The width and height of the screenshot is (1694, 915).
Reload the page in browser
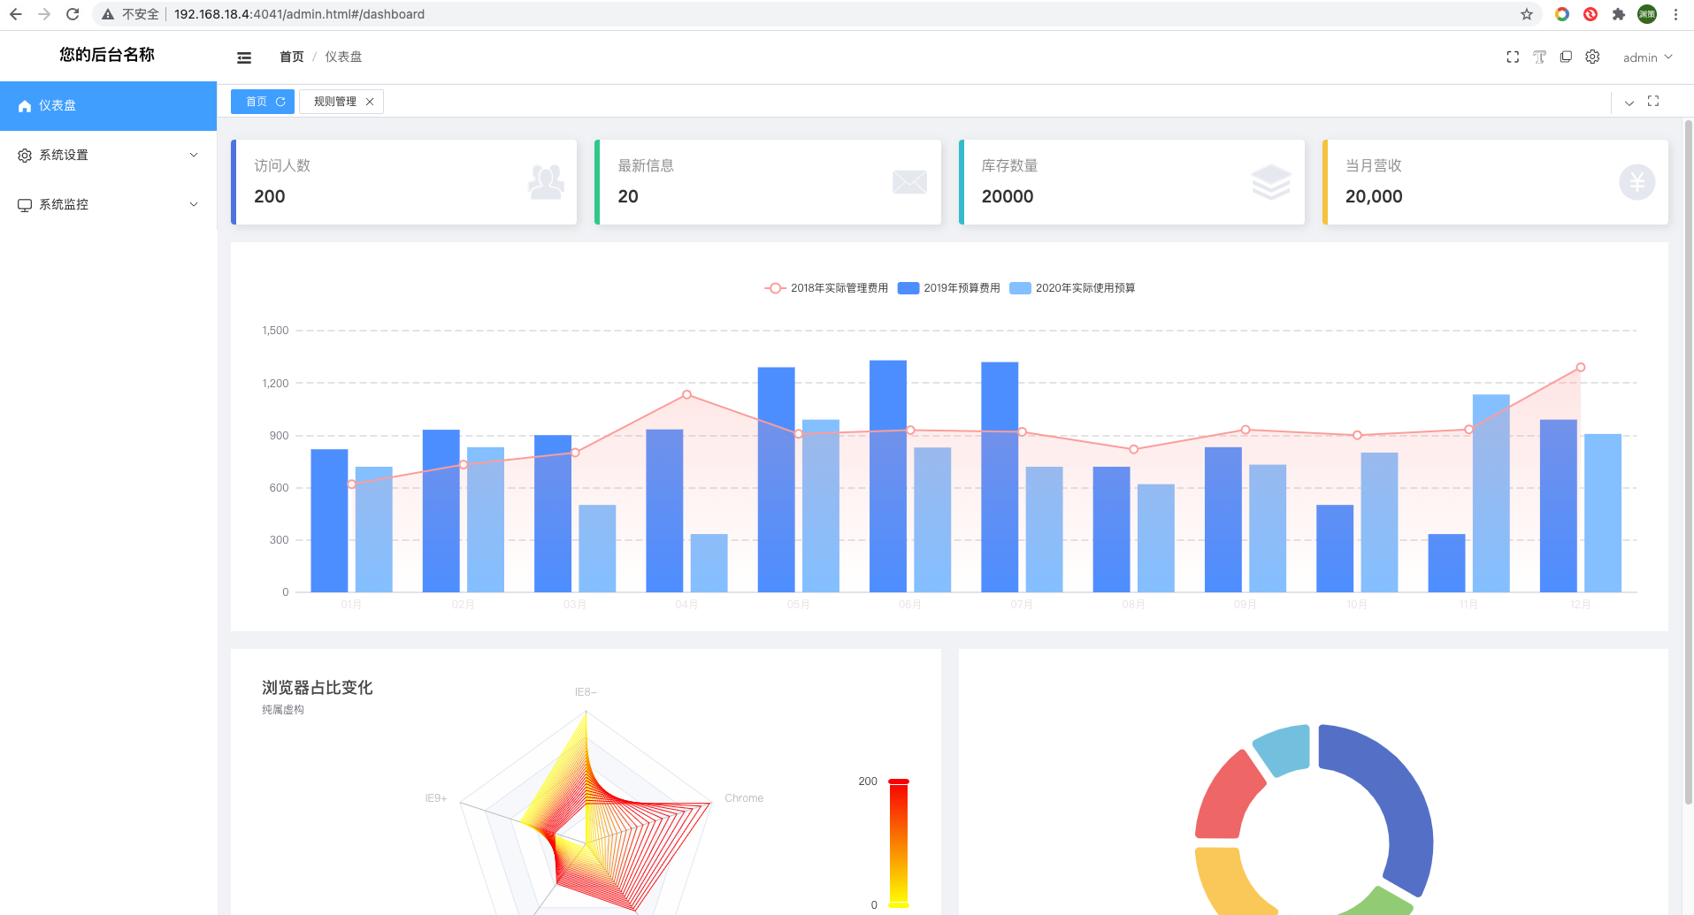point(73,14)
